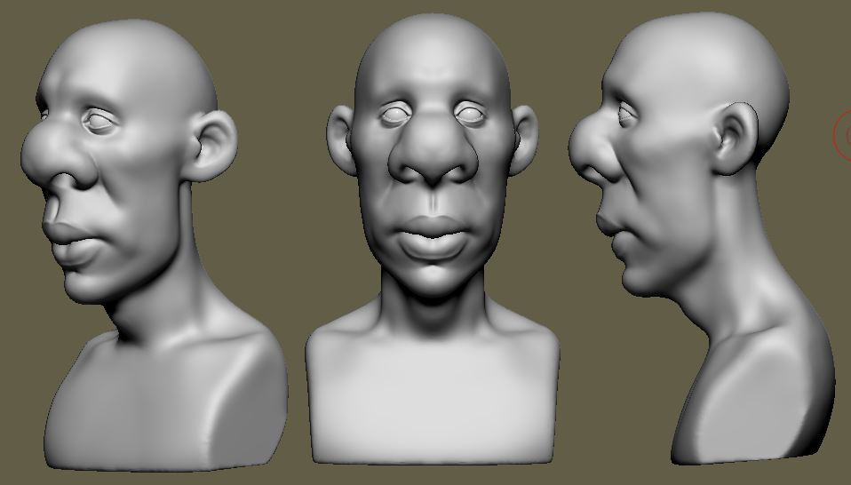This screenshot has width=851, height=485.
Task: Click the fully visible eye on three-quarter bust
Action: click(x=99, y=122)
